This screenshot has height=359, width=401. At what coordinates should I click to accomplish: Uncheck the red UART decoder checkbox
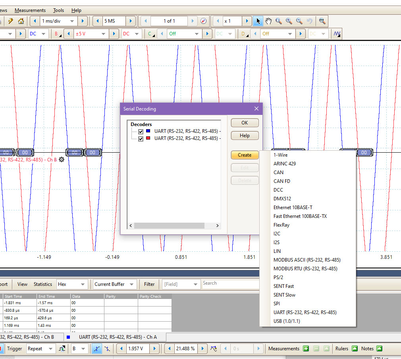coord(141,139)
